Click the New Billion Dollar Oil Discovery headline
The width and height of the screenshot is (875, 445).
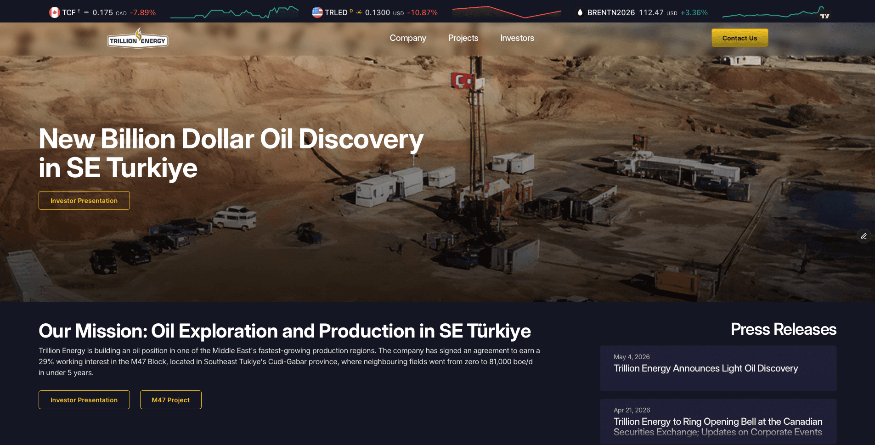point(231,153)
